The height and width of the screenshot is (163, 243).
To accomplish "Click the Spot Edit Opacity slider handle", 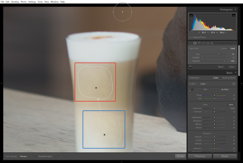I will click(x=224, y=61).
